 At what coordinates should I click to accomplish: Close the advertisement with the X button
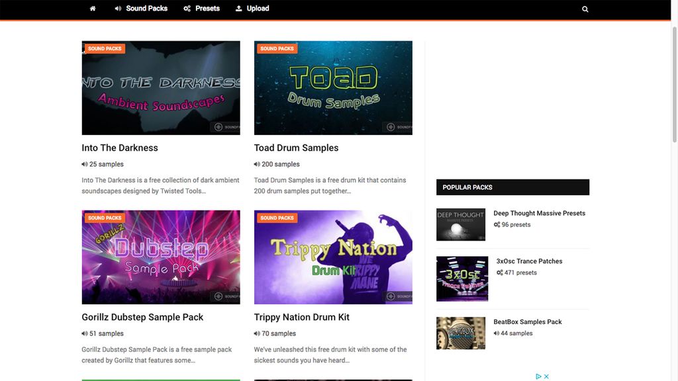click(x=545, y=376)
